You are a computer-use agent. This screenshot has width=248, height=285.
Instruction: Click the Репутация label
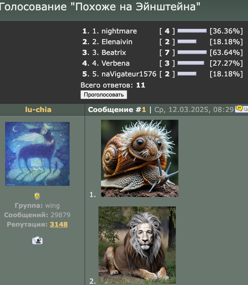27,224
